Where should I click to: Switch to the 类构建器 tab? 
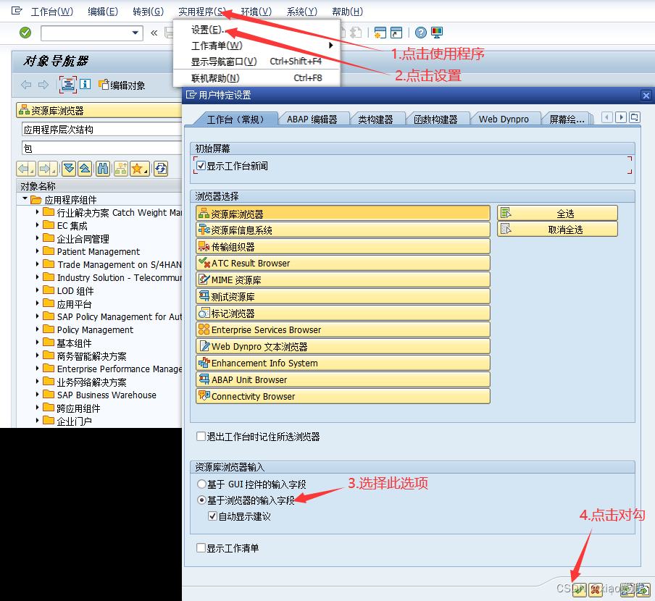pos(375,119)
